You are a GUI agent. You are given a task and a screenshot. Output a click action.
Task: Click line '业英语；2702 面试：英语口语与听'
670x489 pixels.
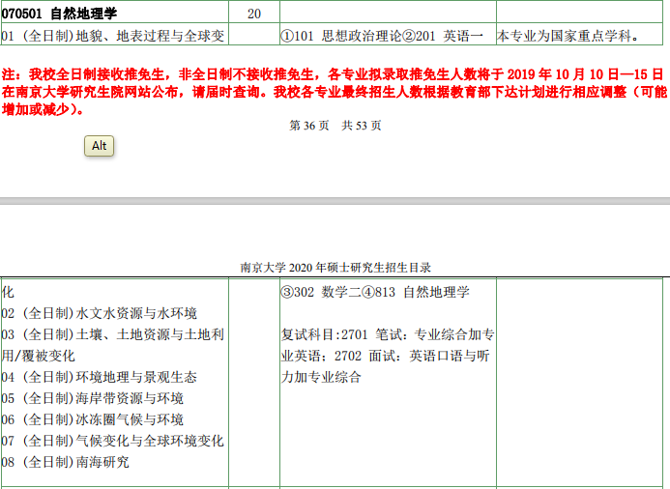pos(386,356)
